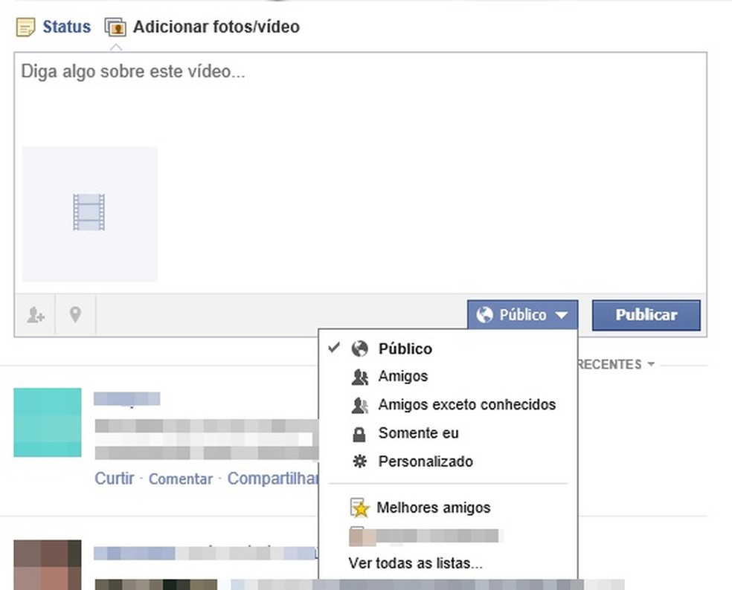The width and height of the screenshot is (732, 590).
Task: Click the video preview thumbnail
Action: coord(89,213)
